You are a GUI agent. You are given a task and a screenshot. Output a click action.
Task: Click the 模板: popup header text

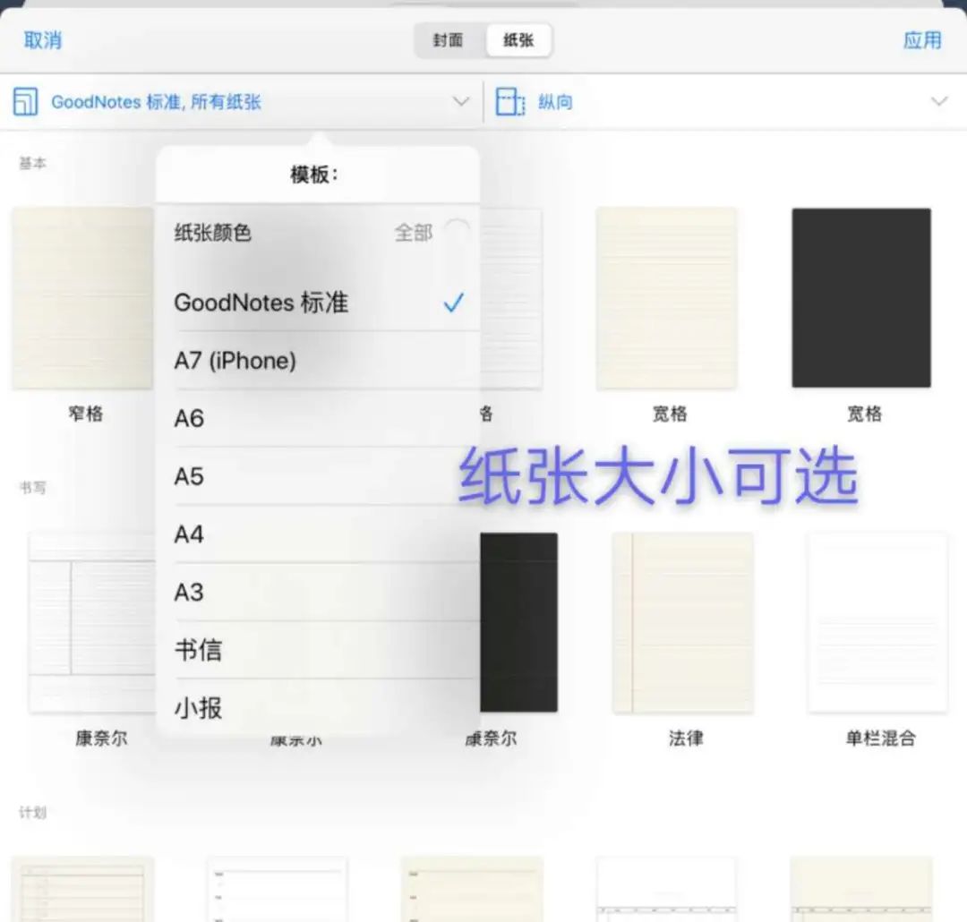(314, 175)
